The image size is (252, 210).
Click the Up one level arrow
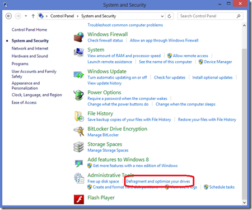33,16
